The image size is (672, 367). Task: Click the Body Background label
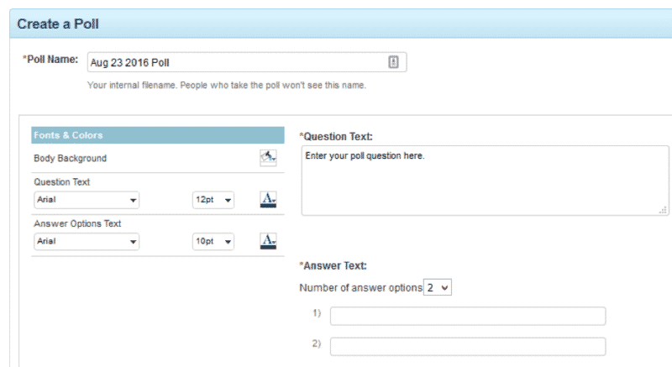(x=71, y=158)
